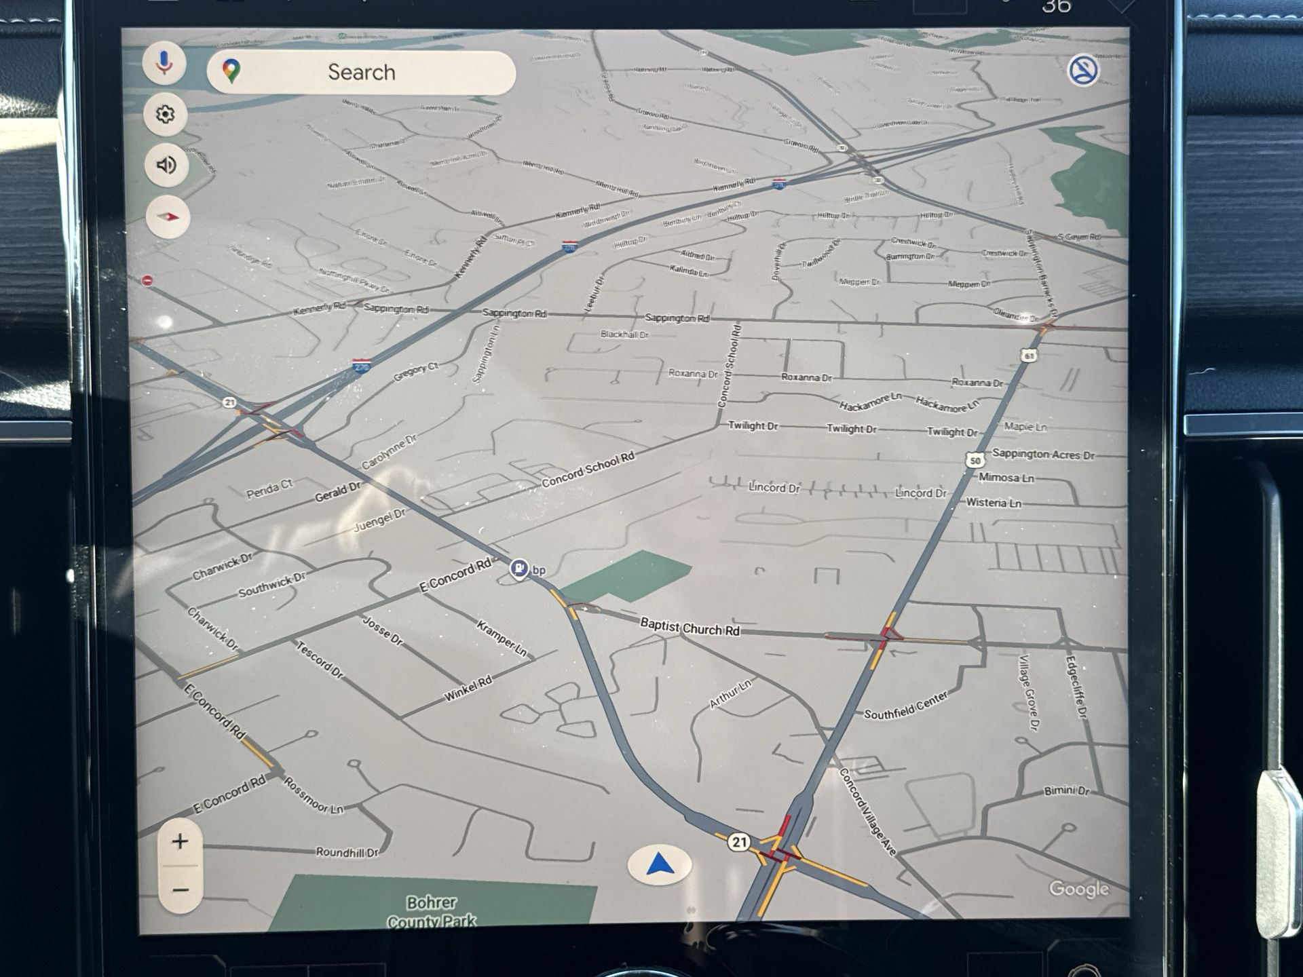Viewport: 1303px width, 977px height.
Task: Tap the Bohrer County Park label
Action: [432, 910]
